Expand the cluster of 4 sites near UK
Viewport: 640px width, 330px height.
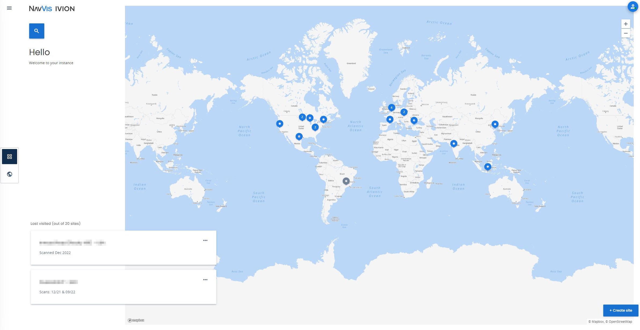pyautogui.click(x=391, y=108)
